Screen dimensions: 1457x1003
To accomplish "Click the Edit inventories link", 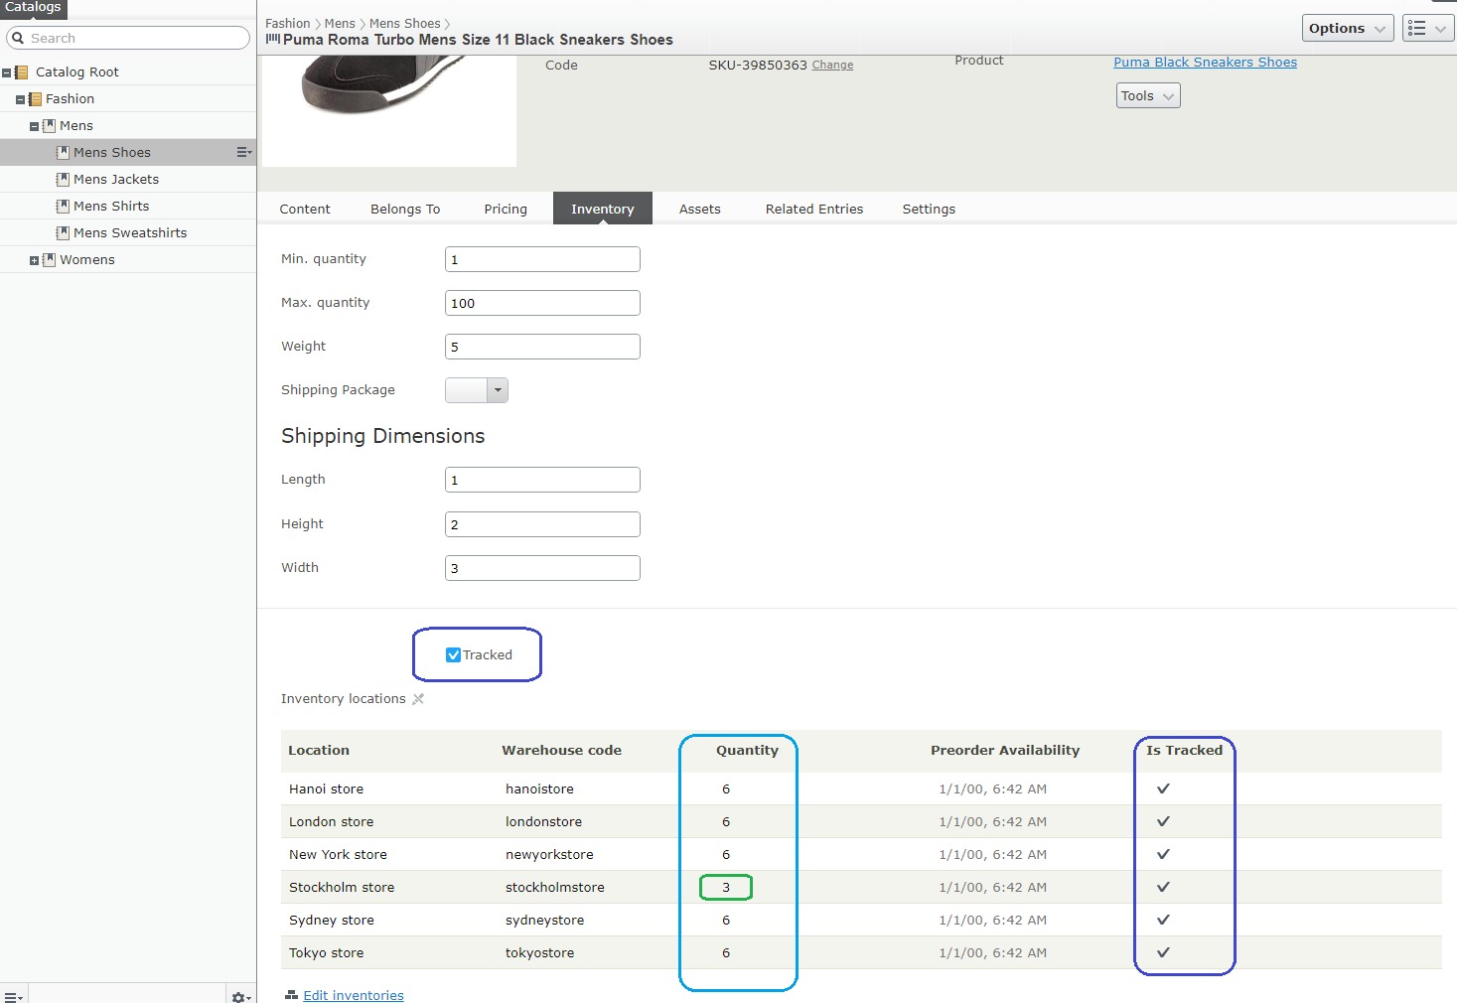I will click(x=353, y=995).
